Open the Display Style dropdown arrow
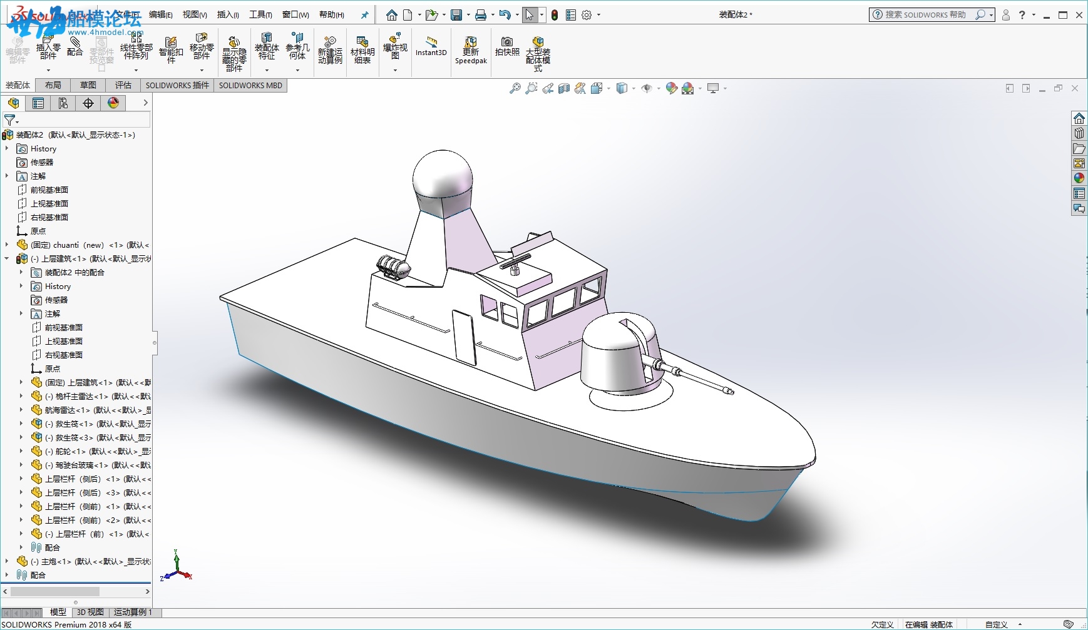The height and width of the screenshot is (630, 1088). (634, 89)
